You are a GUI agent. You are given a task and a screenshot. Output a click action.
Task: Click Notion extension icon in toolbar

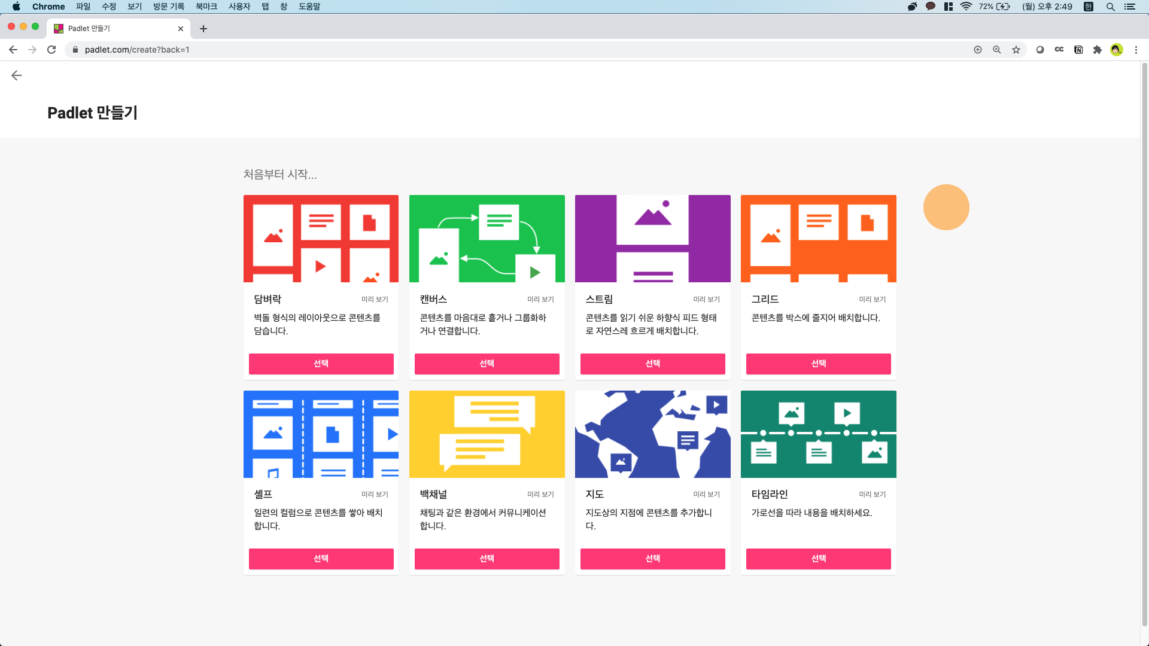tap(1078, 50)
